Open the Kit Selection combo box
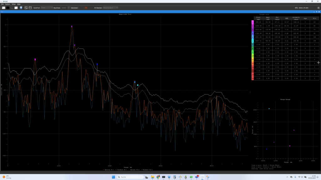This screenshot has width=321, height=180. [x=110, y=7]
